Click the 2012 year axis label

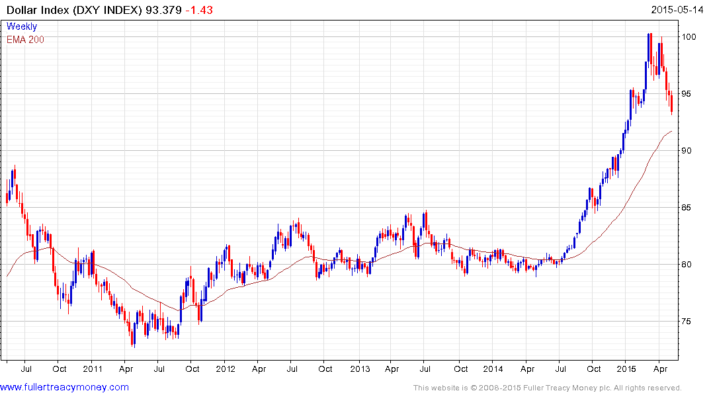(x=226, y=369)
